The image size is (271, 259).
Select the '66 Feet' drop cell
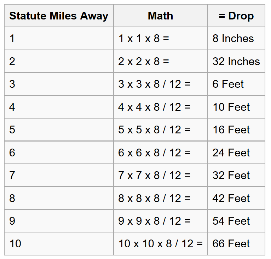[231, 244]
